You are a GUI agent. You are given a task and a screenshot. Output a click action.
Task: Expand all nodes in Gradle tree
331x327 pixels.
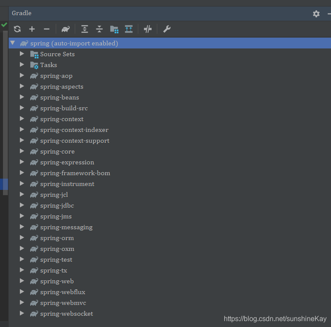(85, 29)
